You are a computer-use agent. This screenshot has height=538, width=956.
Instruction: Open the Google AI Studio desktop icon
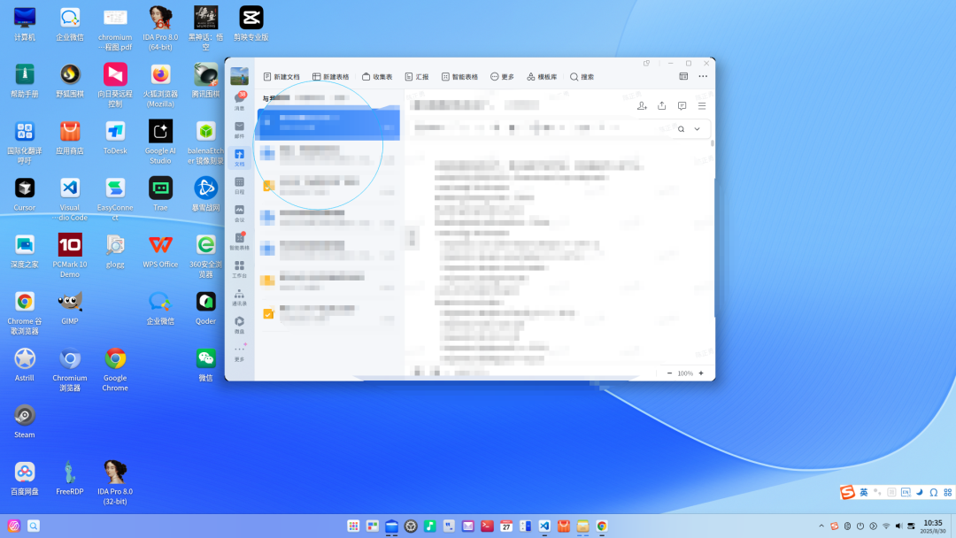tap(160, 142)
